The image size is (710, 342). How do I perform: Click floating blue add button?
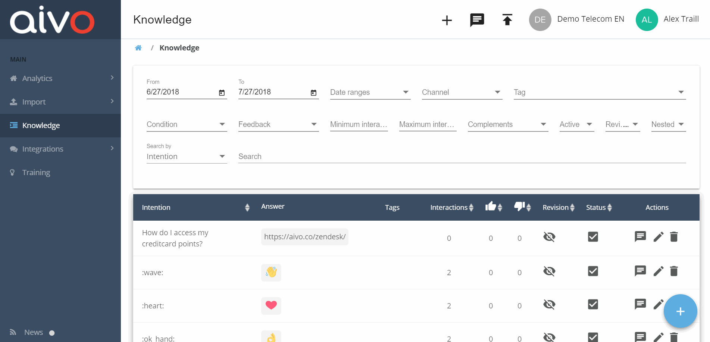[x=680, y=311]
